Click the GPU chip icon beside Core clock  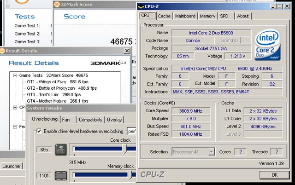(x=61, y=150)
